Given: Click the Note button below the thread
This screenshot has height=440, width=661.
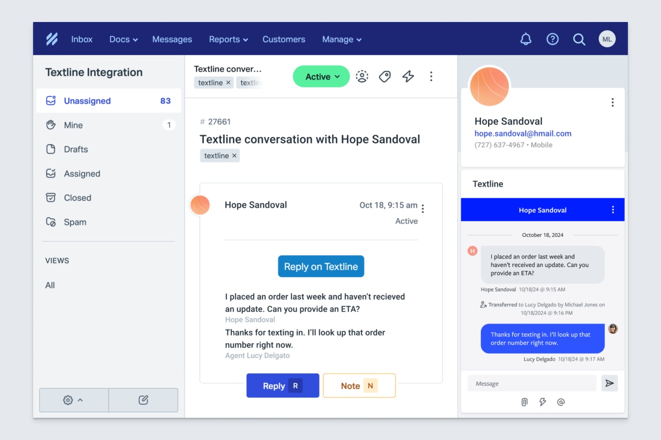Looking at the screenshot, I should [359, 386].
